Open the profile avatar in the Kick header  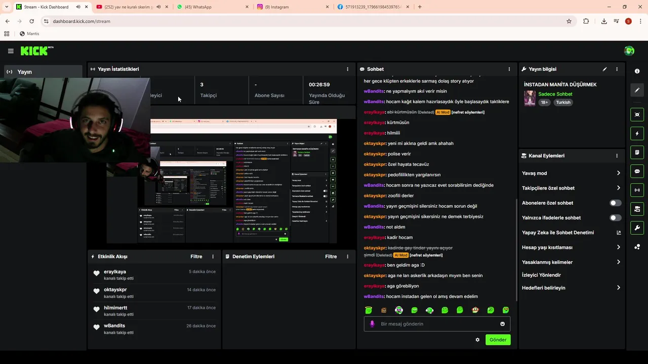click(x=629, y=51)
